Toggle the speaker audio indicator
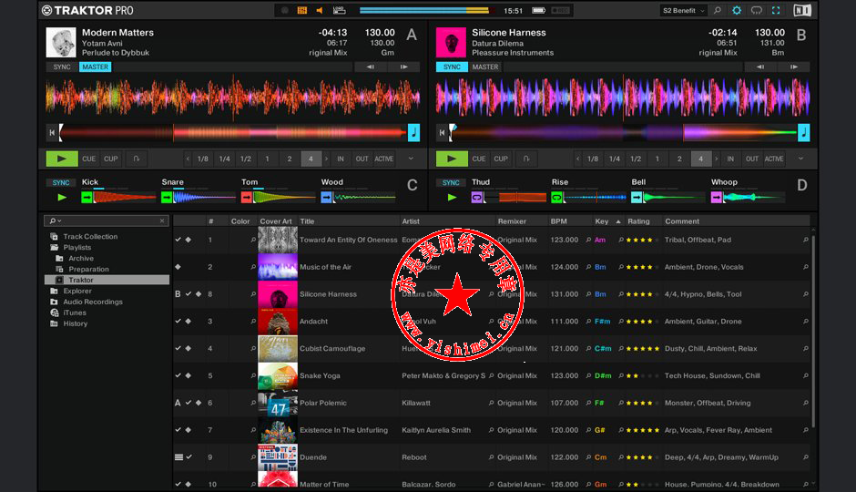 click(320, 10)
